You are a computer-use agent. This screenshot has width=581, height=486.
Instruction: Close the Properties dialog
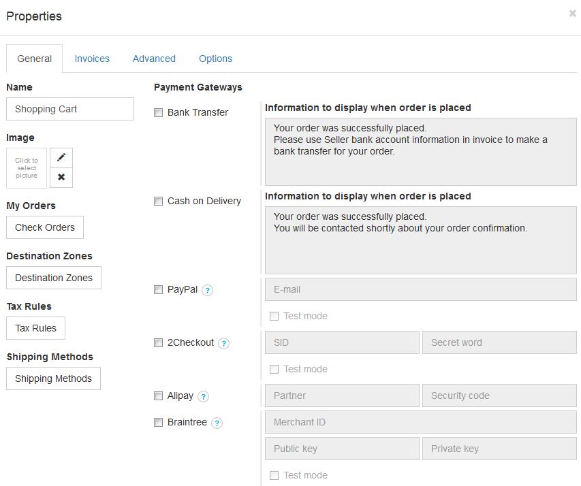[572, 14]
